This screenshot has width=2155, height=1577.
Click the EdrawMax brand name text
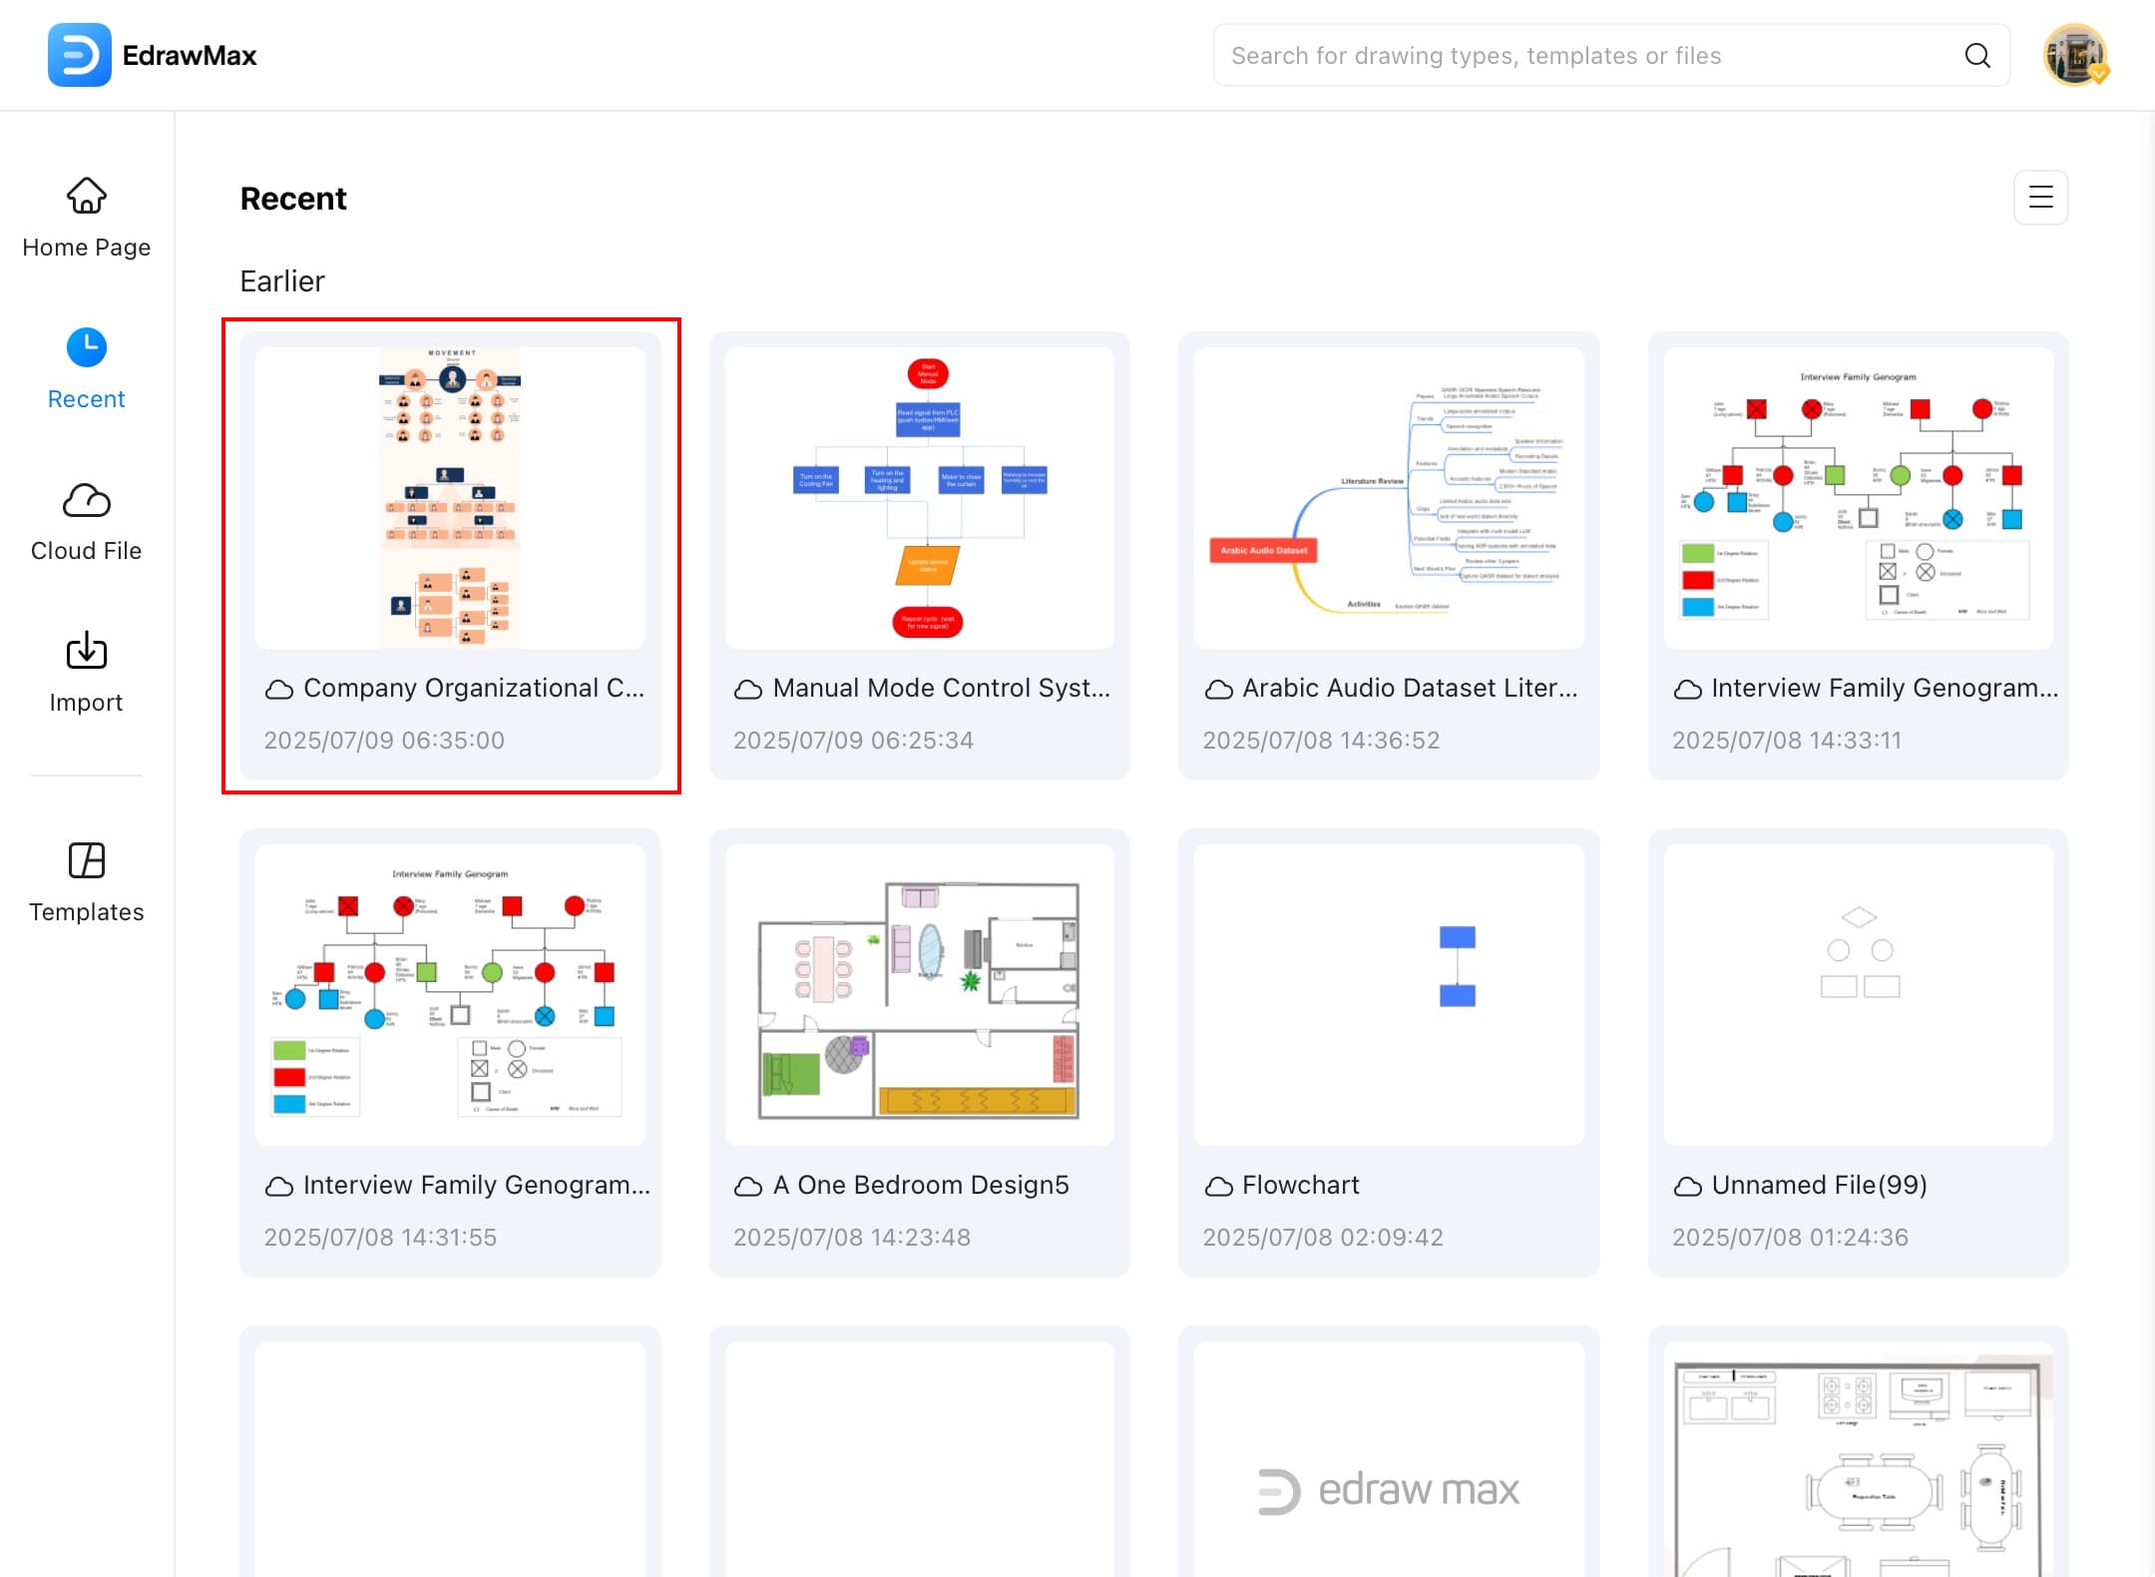tap(190, 56)
